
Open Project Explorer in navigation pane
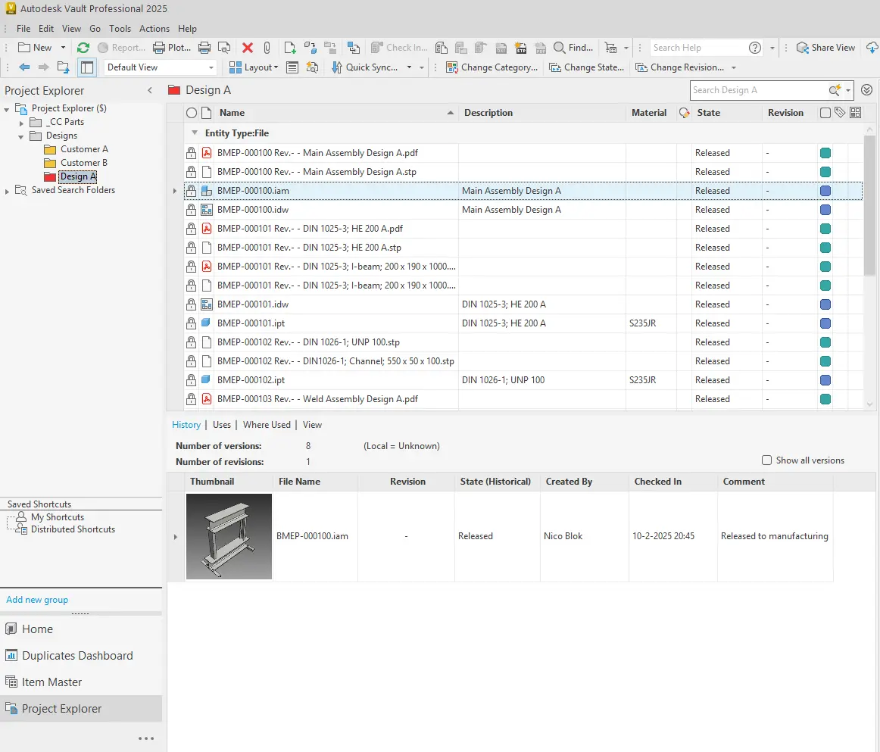tap(81, 708)
